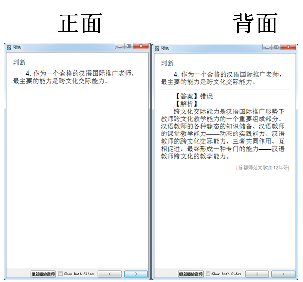Click the 【解析】 heading on the back card
Viewport: 303px width, 282px height.
pos(187,104)
